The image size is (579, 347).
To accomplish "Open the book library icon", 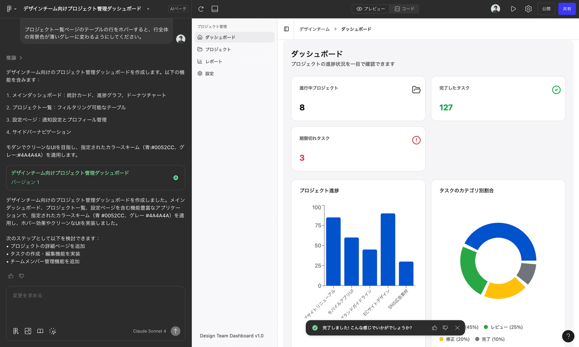I will click(x=40, y=331).
